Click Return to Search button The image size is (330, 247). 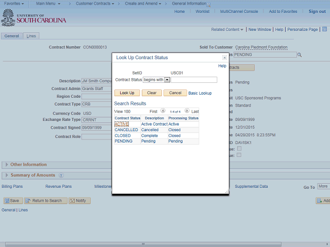click(x=46, y=201)
